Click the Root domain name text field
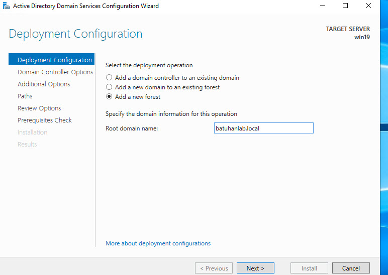Viewport: 388px width, 275px height. point(263,128)
